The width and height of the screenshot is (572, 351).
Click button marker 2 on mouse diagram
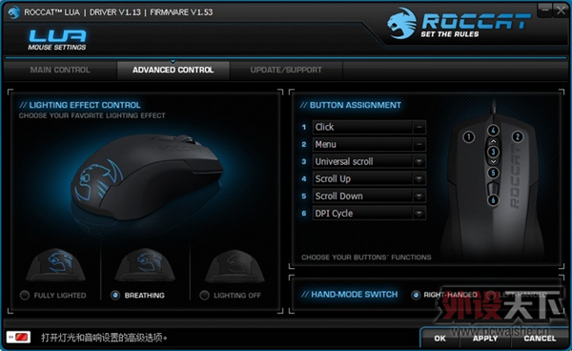[518, 137]
